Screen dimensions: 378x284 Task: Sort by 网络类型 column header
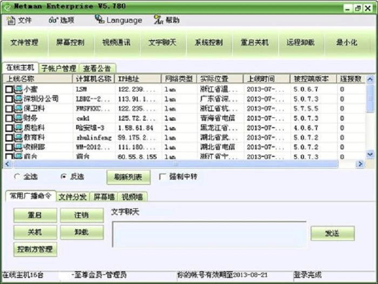tap(179, 79)
